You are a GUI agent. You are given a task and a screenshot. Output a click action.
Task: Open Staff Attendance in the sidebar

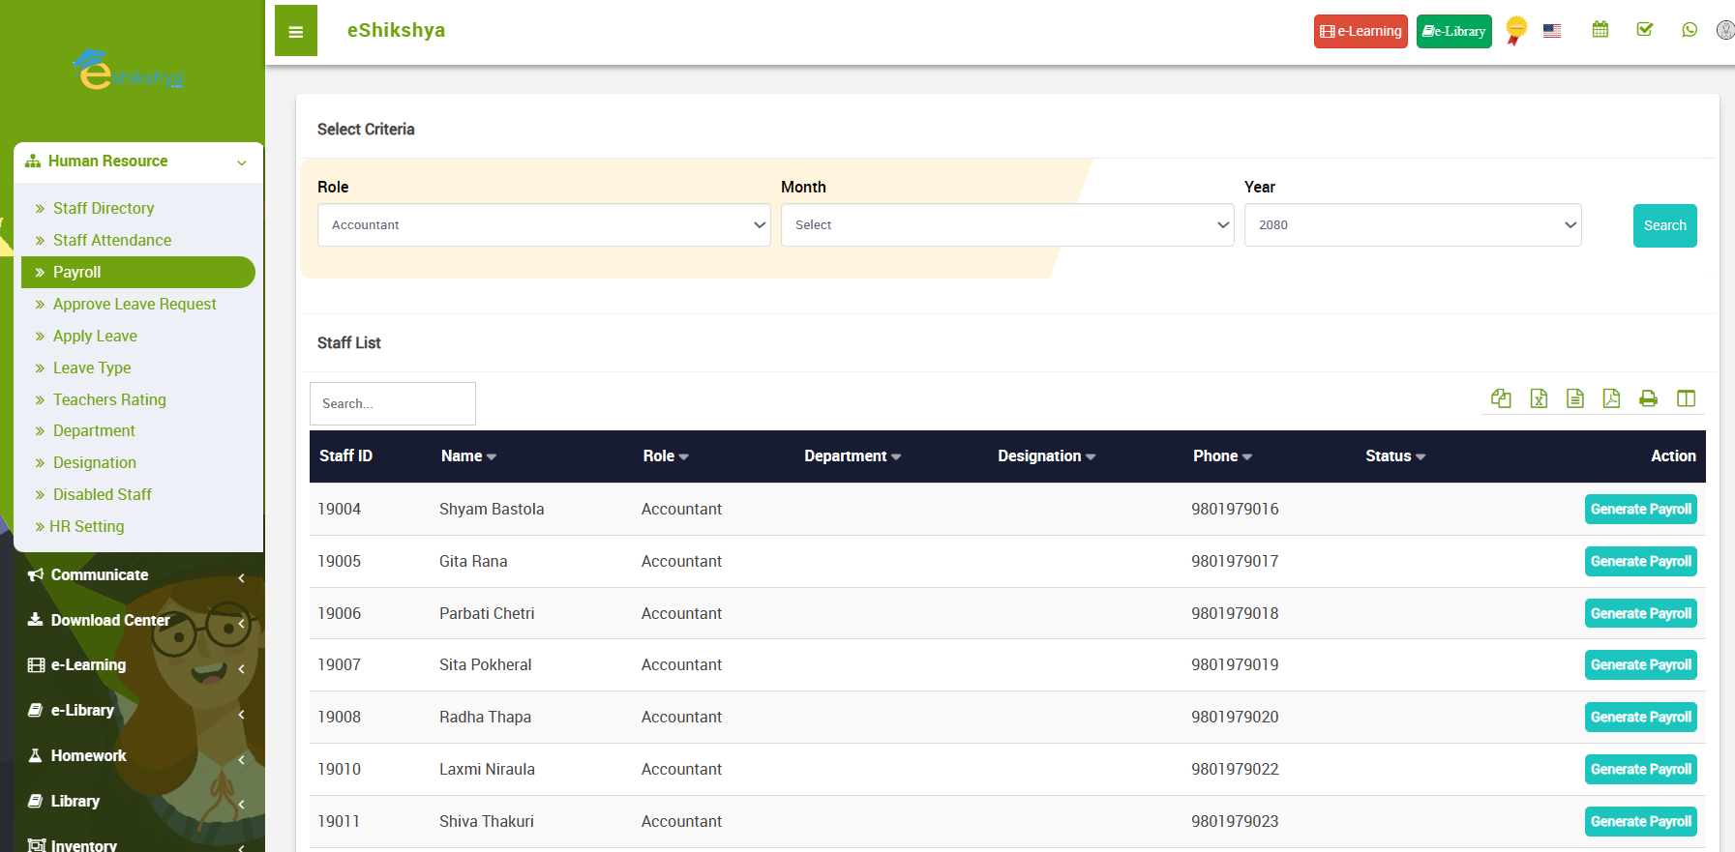tap(112, 240)
